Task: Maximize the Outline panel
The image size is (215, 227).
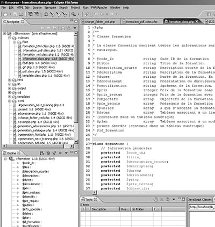Action: point(76,152)
